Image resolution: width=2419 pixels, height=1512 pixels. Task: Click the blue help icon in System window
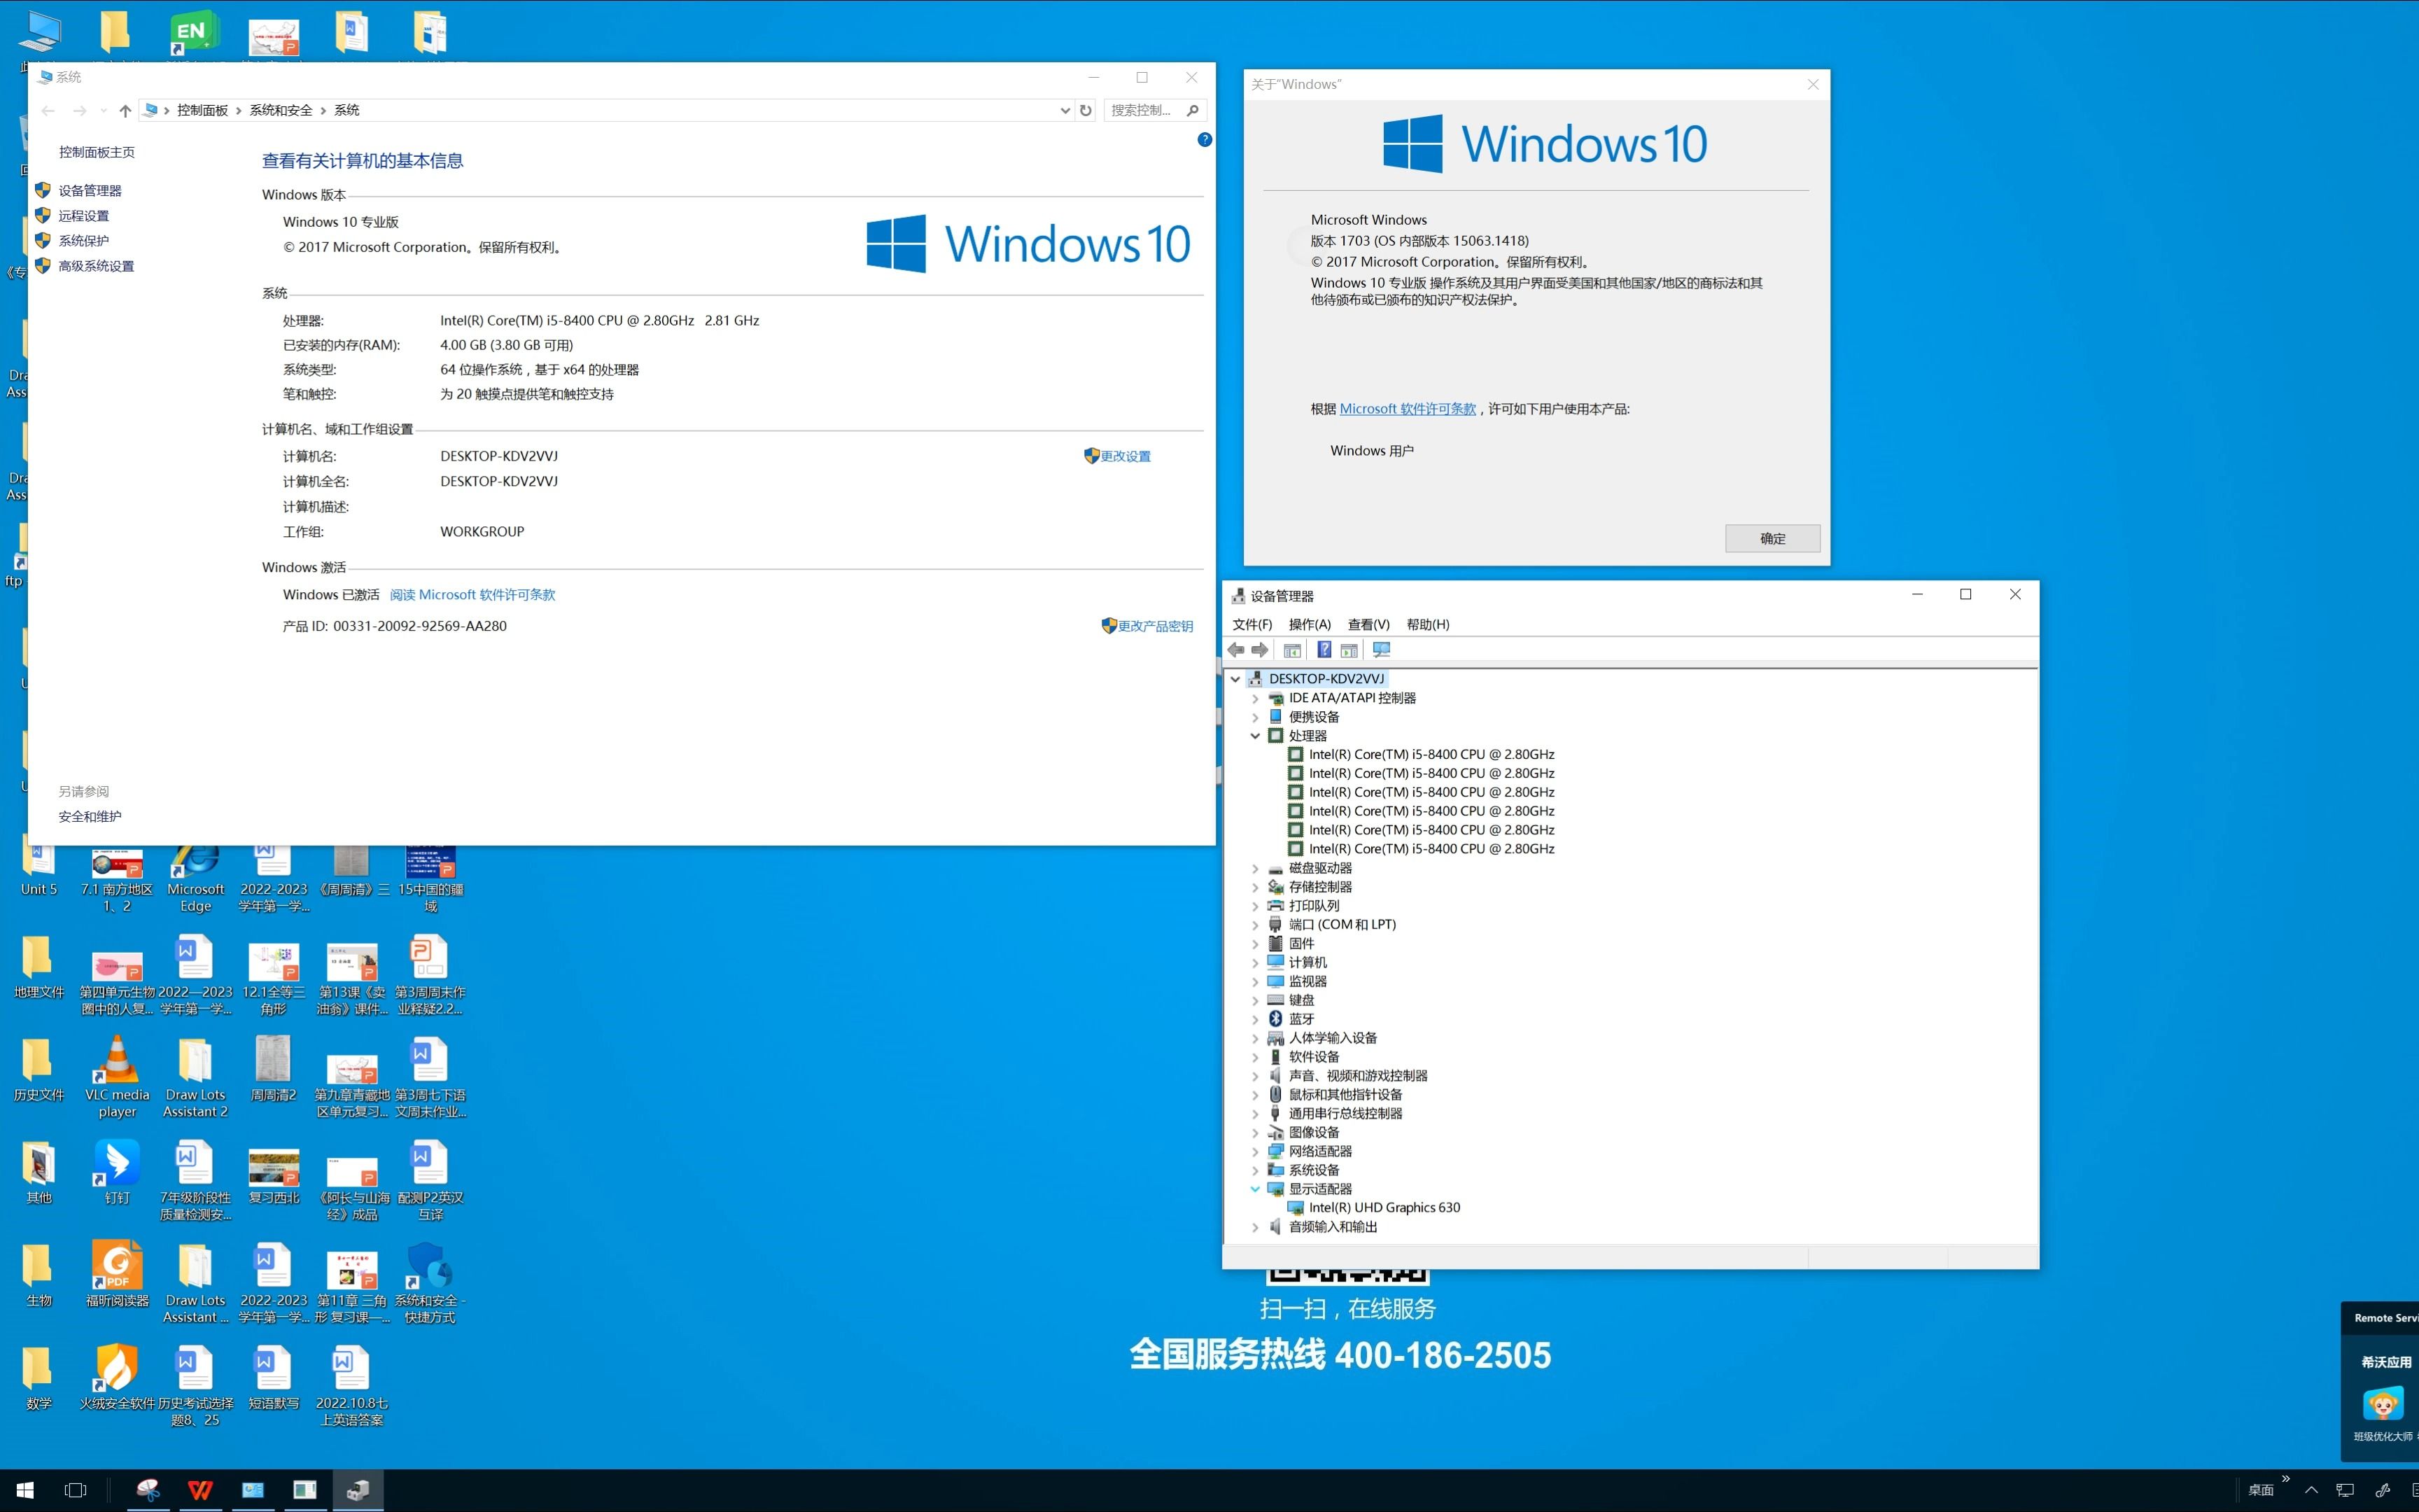[1205, 140]
